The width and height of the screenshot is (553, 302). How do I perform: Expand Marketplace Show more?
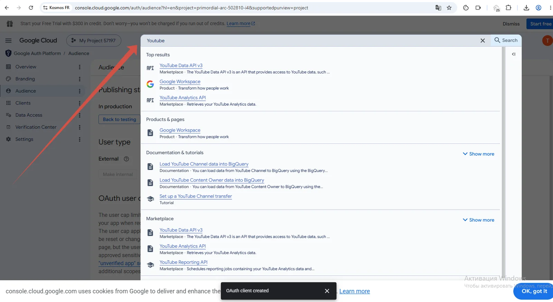[x=479, y=220]
